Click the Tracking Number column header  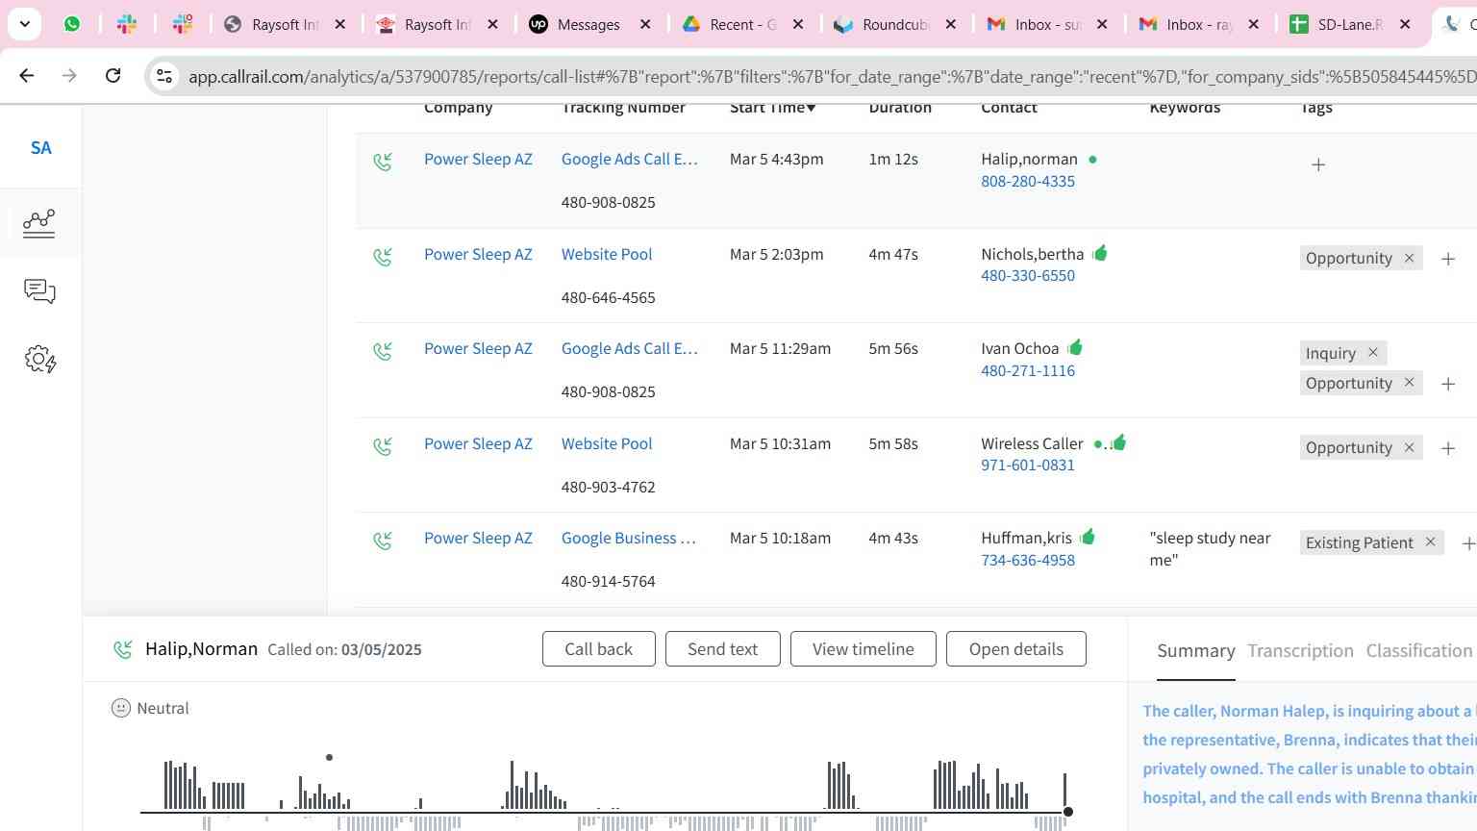[x=623, y=108]
